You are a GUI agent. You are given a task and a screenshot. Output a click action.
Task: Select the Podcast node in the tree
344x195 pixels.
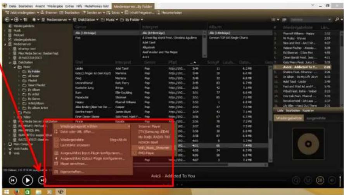tap(19, 35)
